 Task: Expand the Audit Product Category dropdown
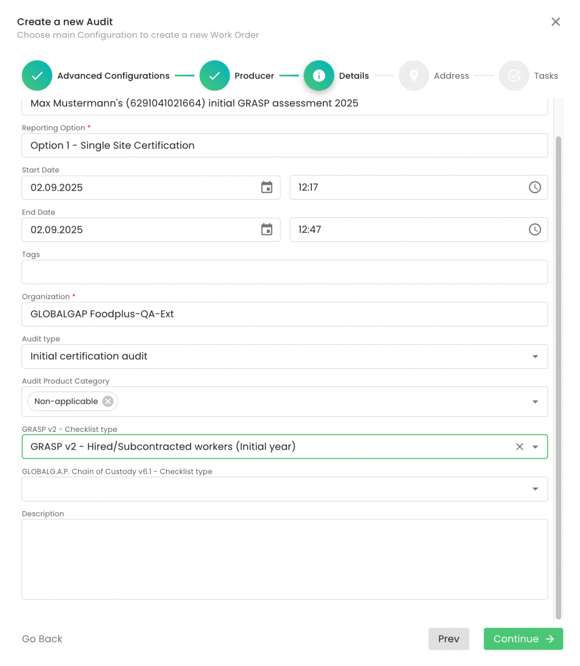click(535, 402)
